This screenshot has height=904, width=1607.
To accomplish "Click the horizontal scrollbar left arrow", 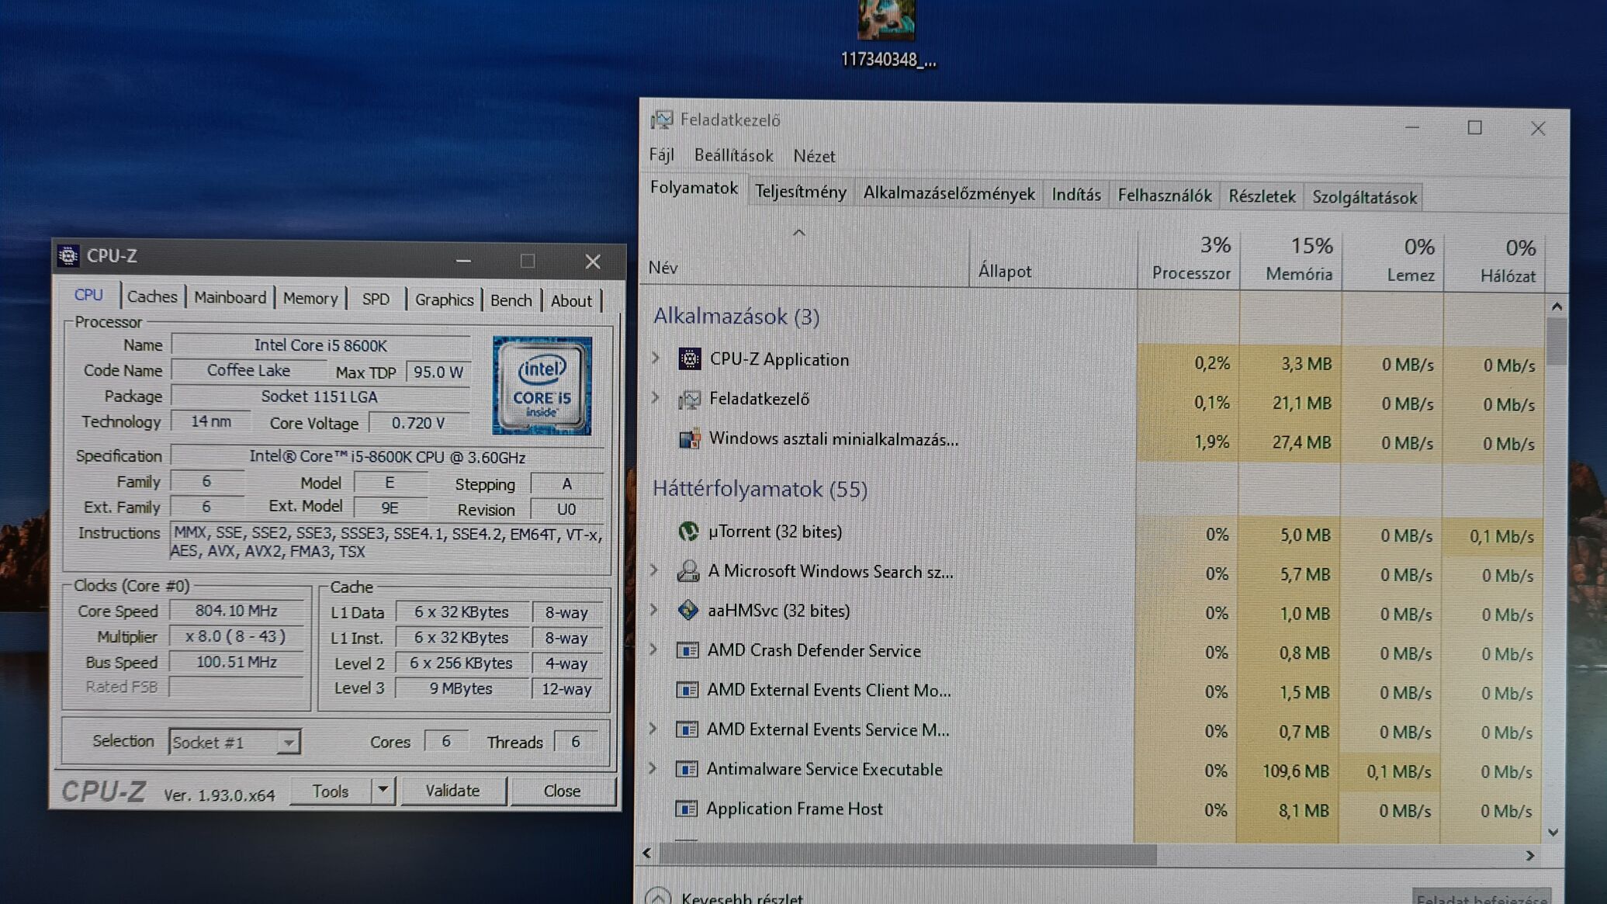I will tap(647, 853).
